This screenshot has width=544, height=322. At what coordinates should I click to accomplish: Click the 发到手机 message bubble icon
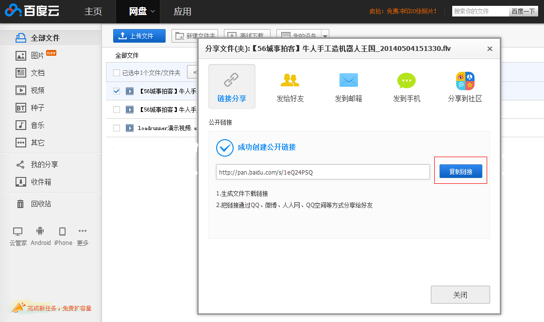click(x=407, y=80)
